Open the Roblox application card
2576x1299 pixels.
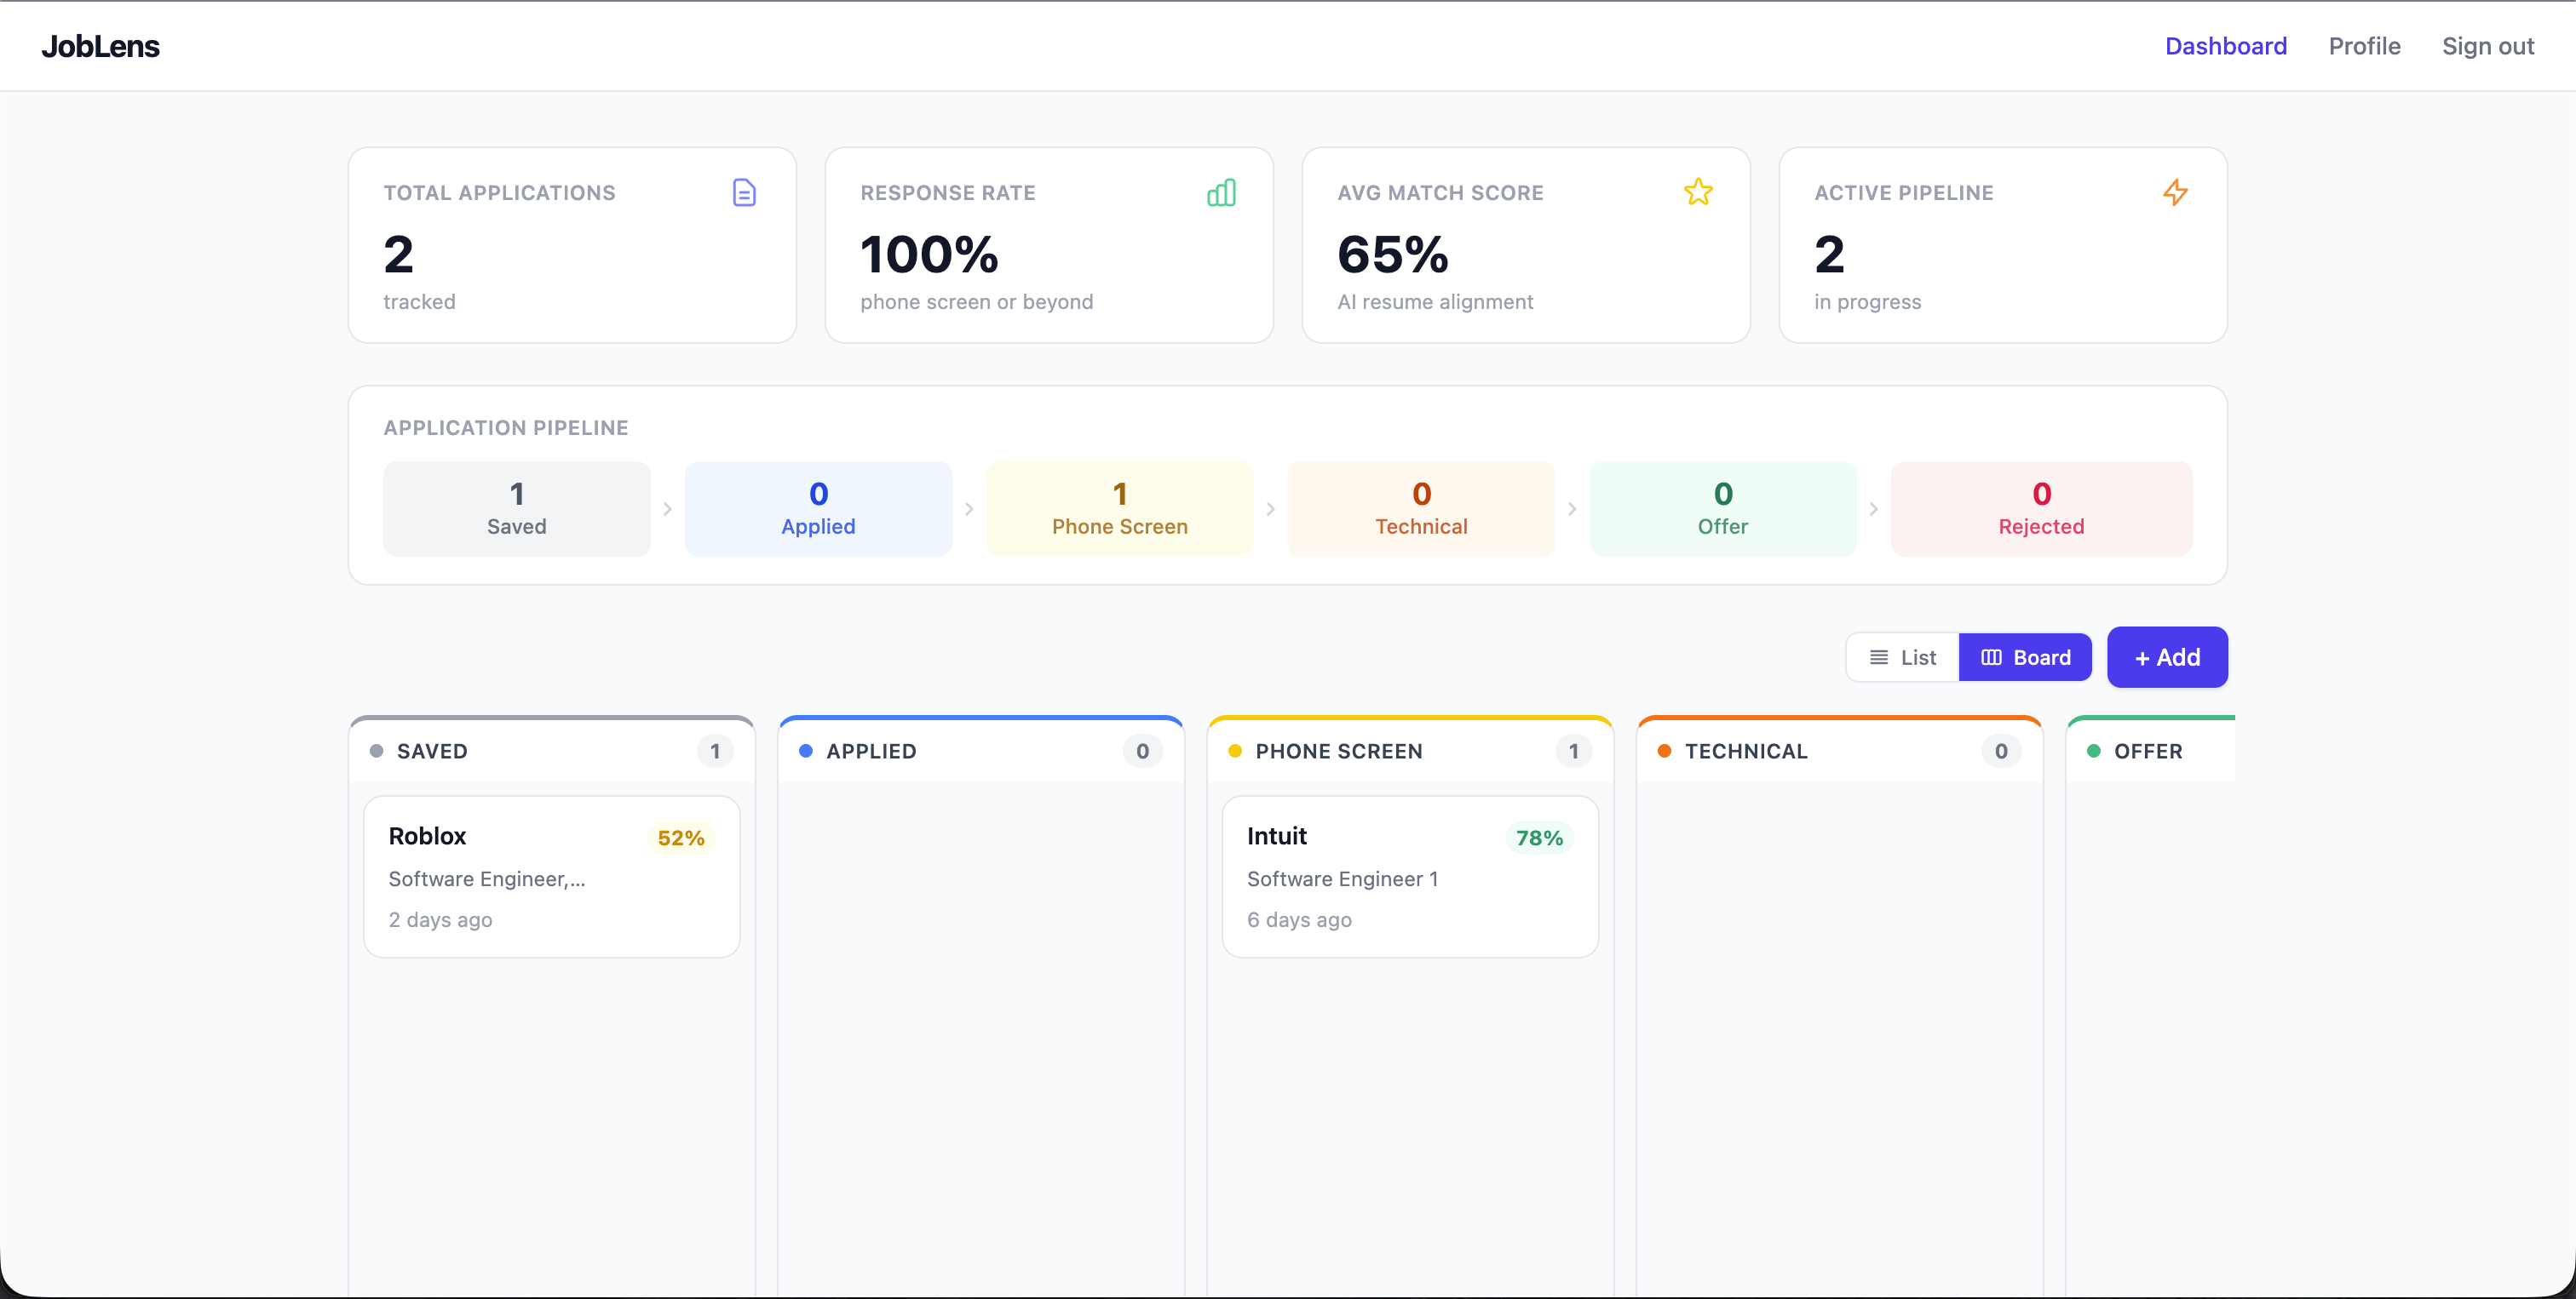pos(552,876)
